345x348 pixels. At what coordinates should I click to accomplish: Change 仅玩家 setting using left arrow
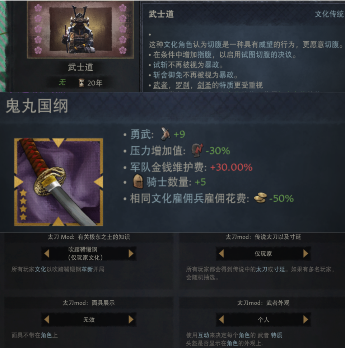point(221,253)
